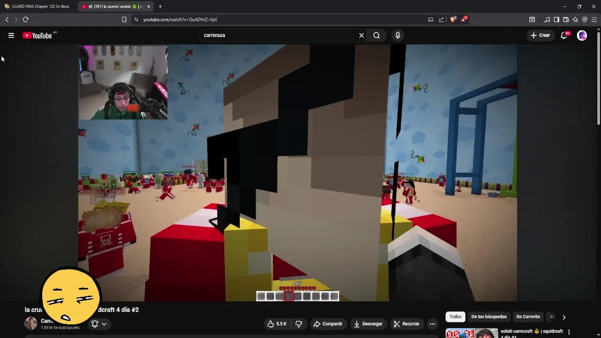Open options menu for volvió carrecraft video

[569, 332]
